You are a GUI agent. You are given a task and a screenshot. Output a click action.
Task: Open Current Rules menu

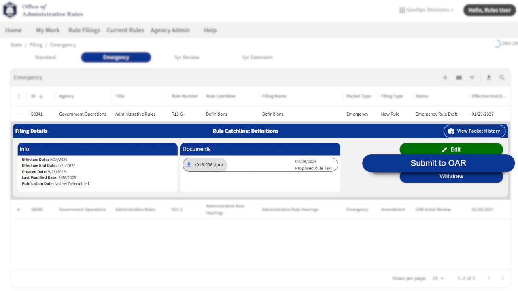(x=125, y=30)
